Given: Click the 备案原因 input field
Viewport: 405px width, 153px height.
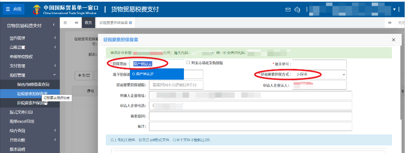Looking at the screenshot, I should point(250,116).
